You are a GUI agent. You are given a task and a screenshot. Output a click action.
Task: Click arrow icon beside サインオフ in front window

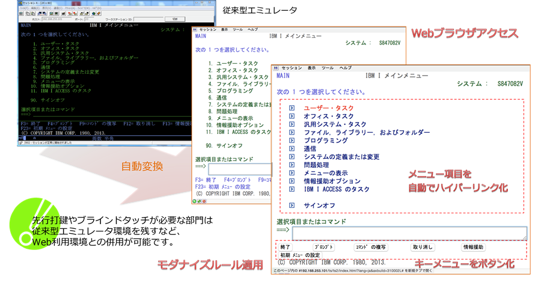(292, 205)
